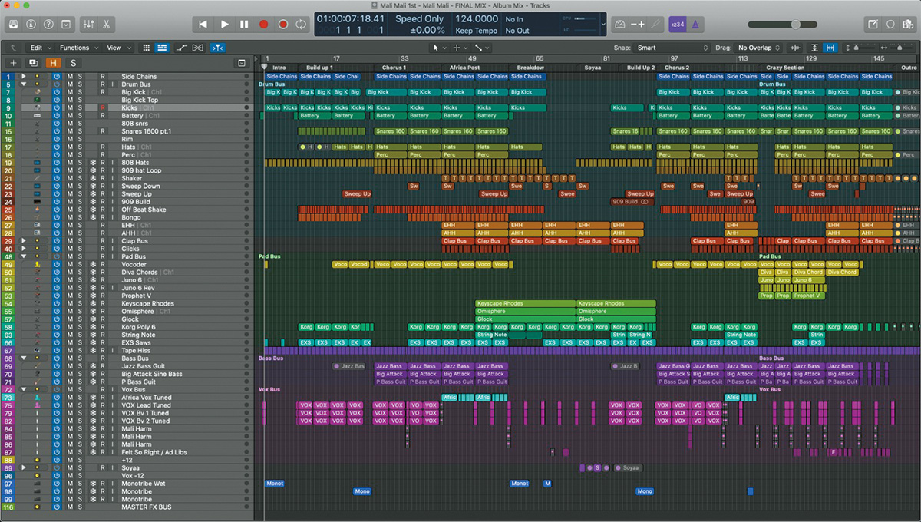921x522 pixels.
Task: Expand the Clap Bus track stack
Action: (24, 241)
